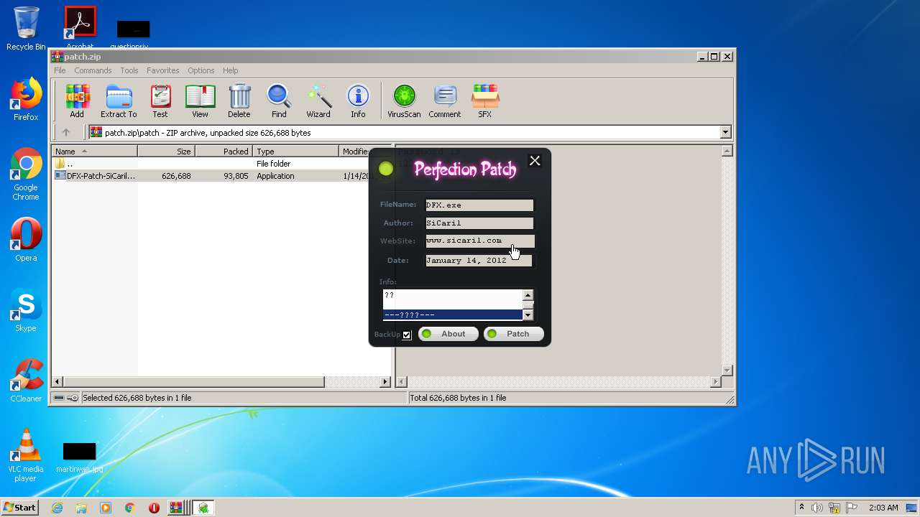The width and height of the screenshot is (920, 517).
Task: Open Recycle Bin desktop icon
Action: 26,29
